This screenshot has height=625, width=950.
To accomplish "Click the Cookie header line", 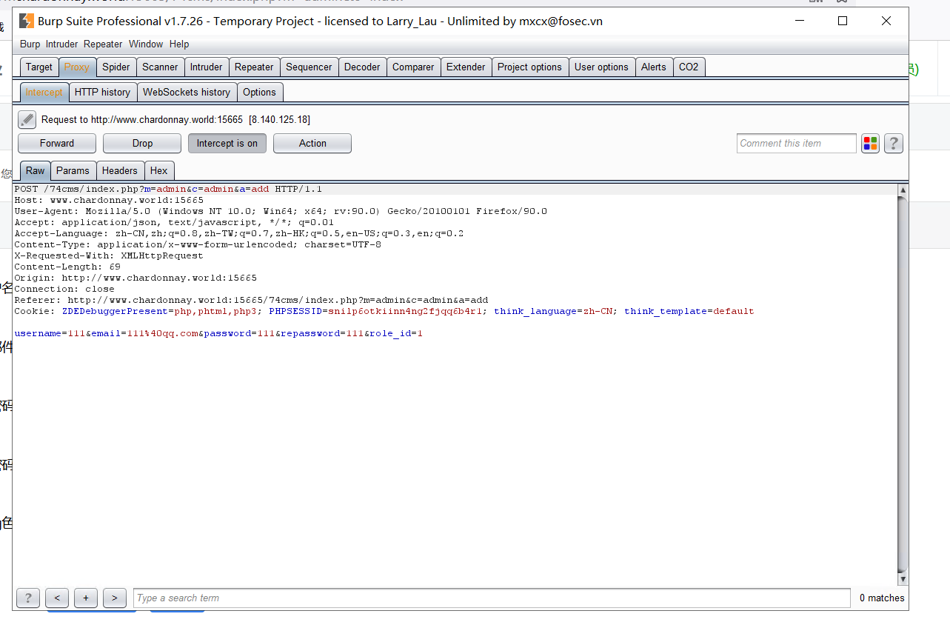I will point(384,311).
